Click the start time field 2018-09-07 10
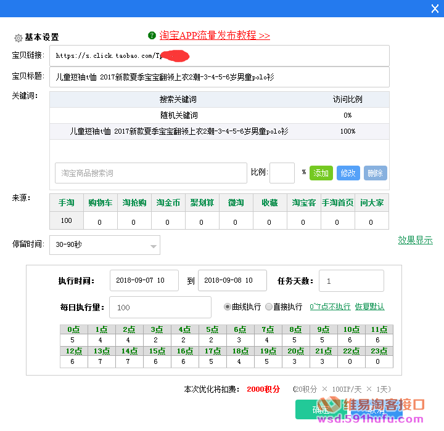 144,281
